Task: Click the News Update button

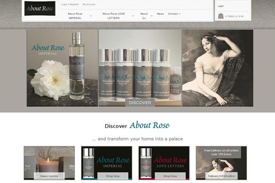Action: point(49,176)
